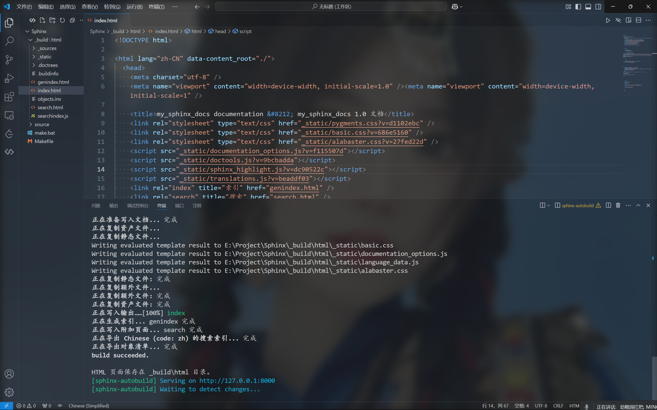
Task: Open the Search view in activity bar
Action: tap(9, 41)
